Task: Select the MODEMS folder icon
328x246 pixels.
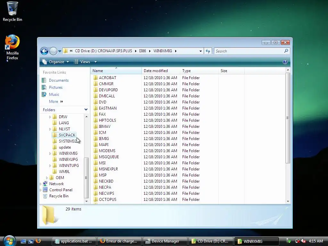Action: 95,151
